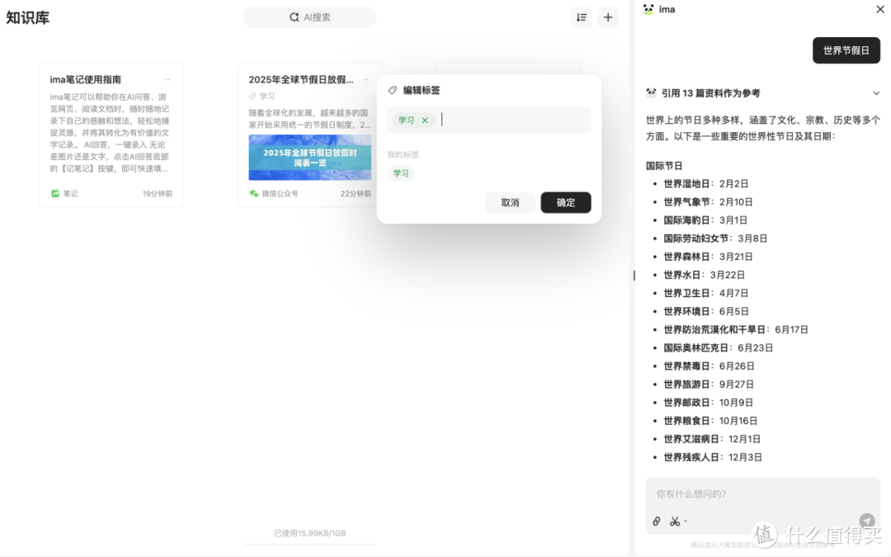Click the 19分钟前 timestamp
This screenshot has width=891, height=557.
[158, 194]
